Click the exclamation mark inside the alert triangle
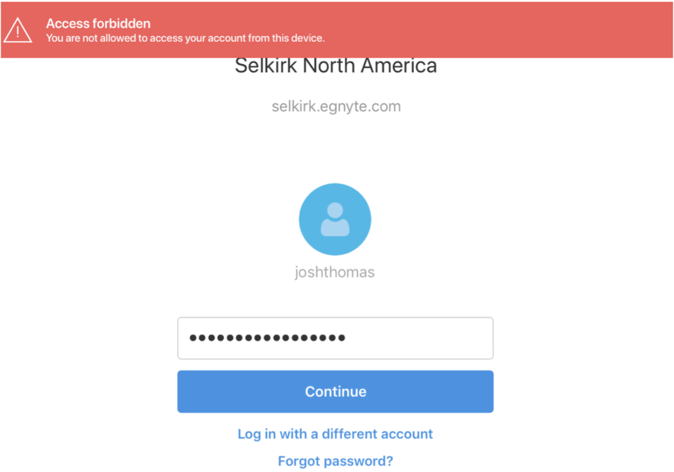This screenshot has height=472, width=674. pos(18,32)
